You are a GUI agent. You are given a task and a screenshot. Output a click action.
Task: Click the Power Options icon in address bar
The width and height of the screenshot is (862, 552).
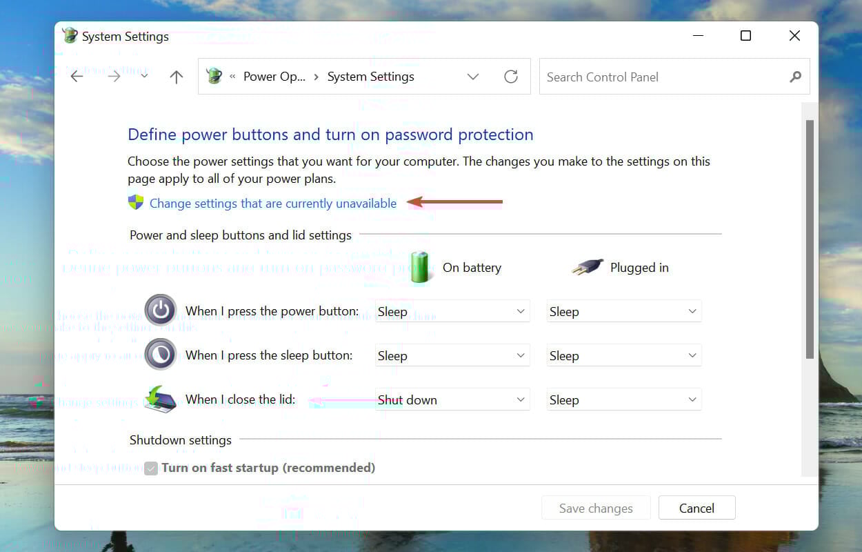pos(214,76)
